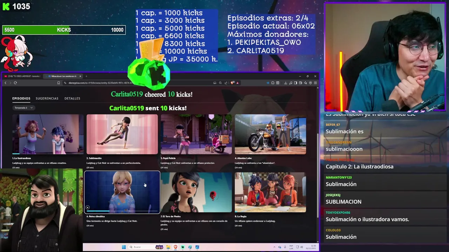Open the DETALLES tab
Viewport: 449px width, 252px height.
point(72,98)
